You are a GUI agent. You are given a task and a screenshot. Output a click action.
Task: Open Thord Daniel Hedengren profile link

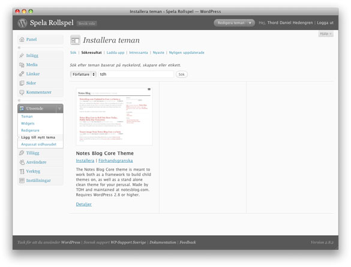point(290,23)
